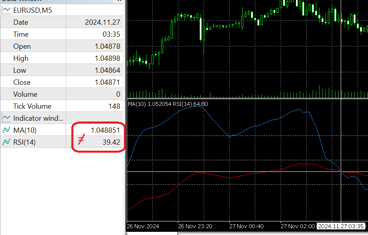Click the Indicator window chart icon

[x=6, y=118]
